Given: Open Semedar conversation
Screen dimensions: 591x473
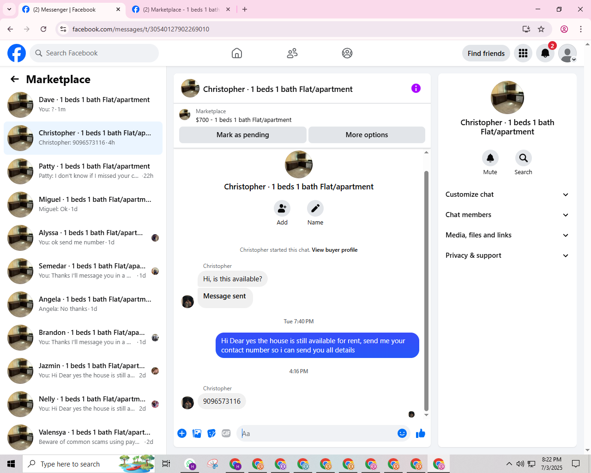Looking at the screenshot, I should (x=83, y=271).
